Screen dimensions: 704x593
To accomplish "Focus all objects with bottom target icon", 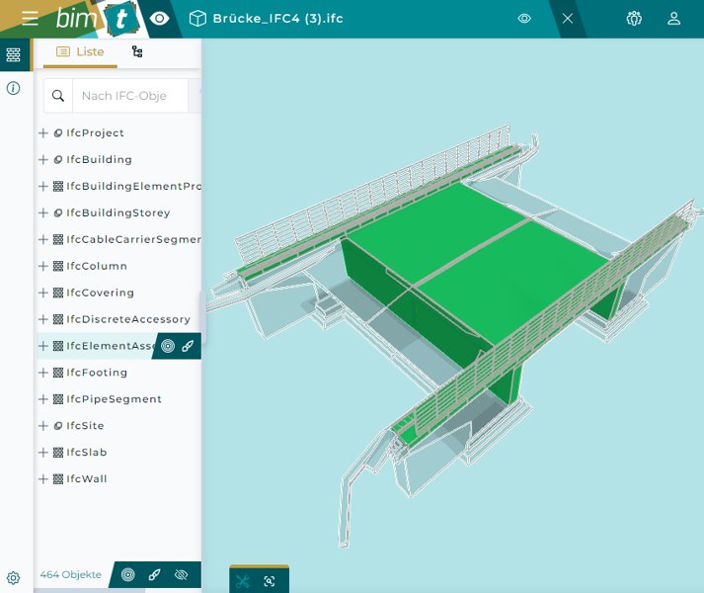I will point(128,574).
